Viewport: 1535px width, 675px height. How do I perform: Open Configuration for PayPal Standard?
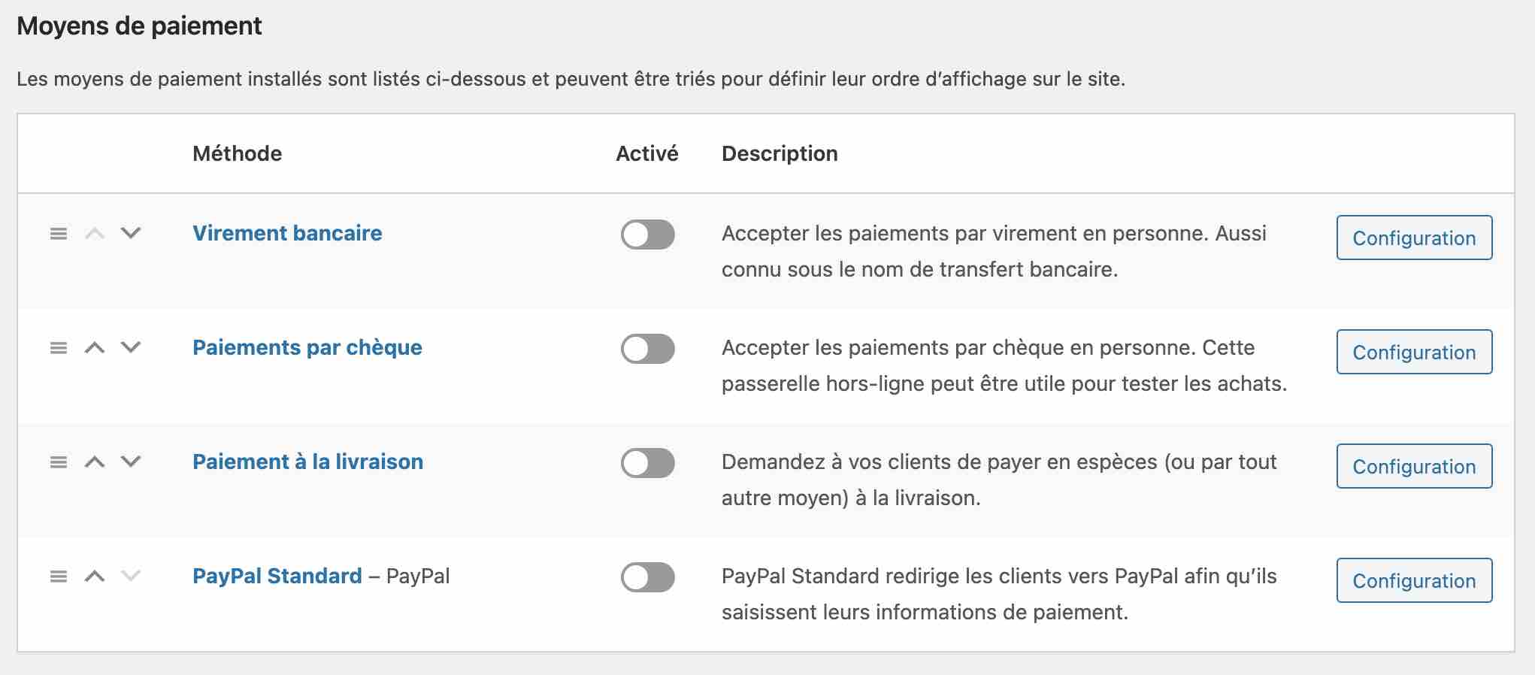[x=1413, y=580]
